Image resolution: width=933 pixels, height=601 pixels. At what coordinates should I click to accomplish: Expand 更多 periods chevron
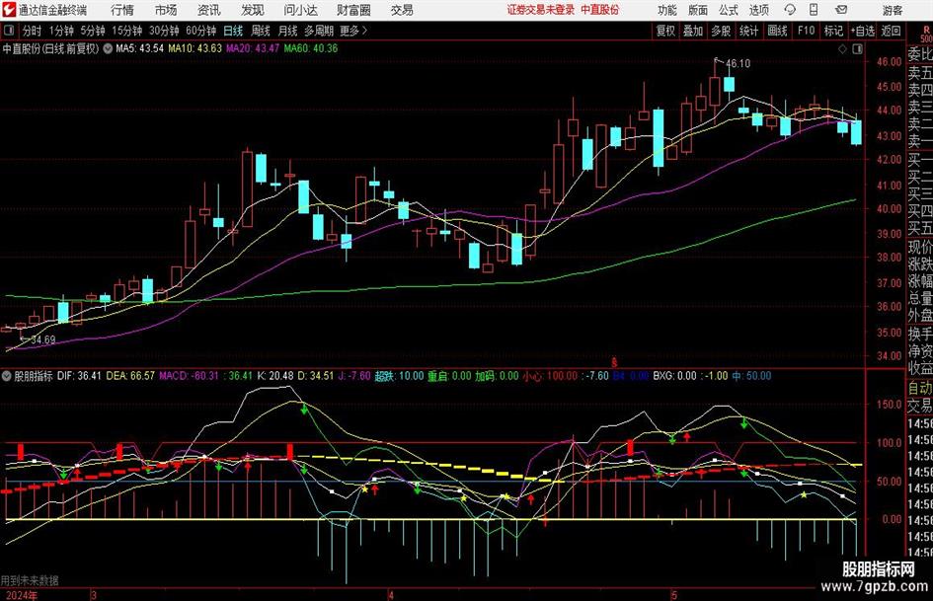[364, 31]
